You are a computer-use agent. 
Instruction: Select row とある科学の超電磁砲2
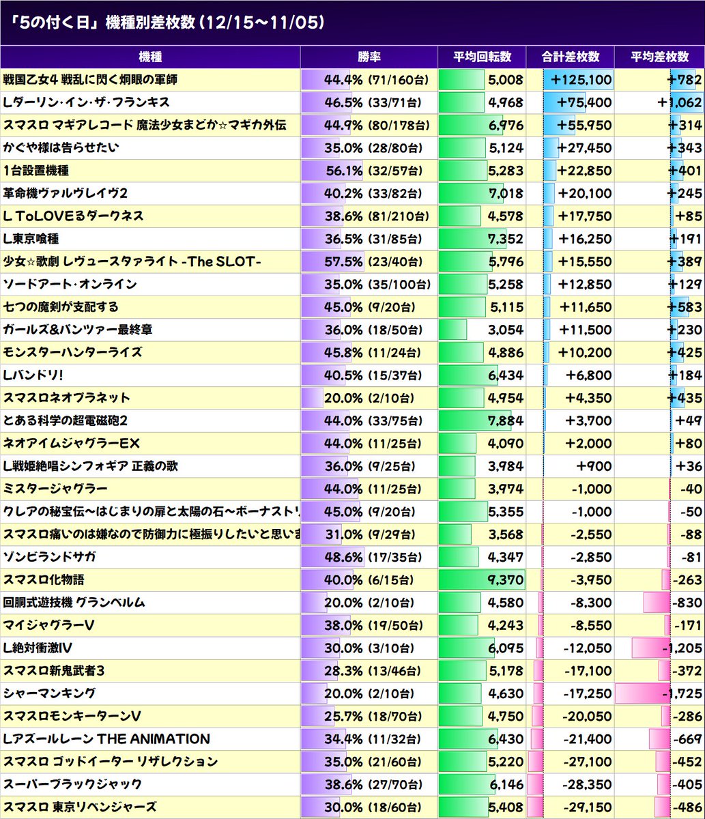[x=352, y=421]
